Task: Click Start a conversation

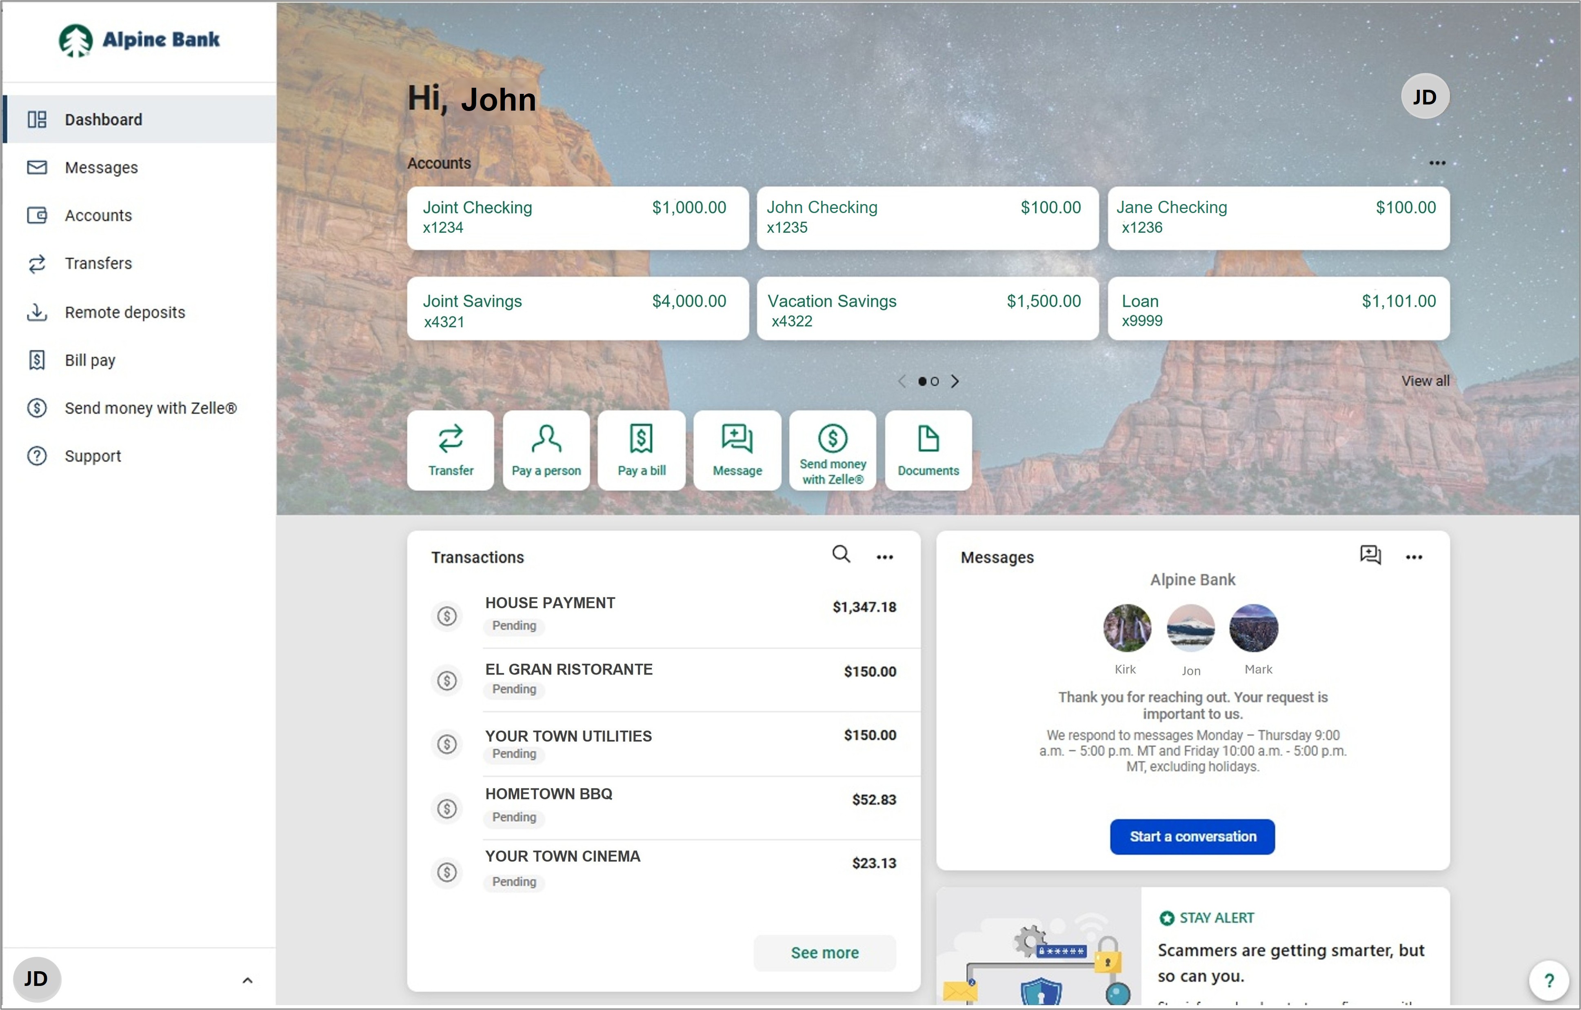Action: point(1192,837)
